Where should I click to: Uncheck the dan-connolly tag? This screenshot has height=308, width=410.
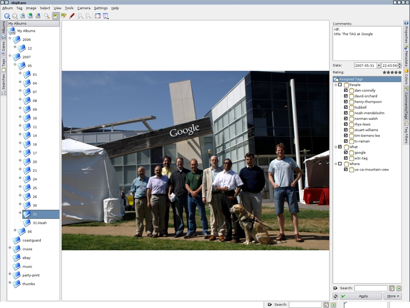[x=346, y=90]
